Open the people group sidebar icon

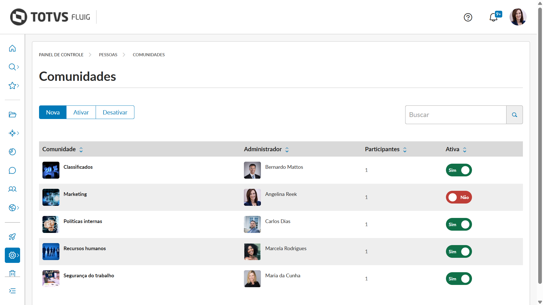pos(12,189)
